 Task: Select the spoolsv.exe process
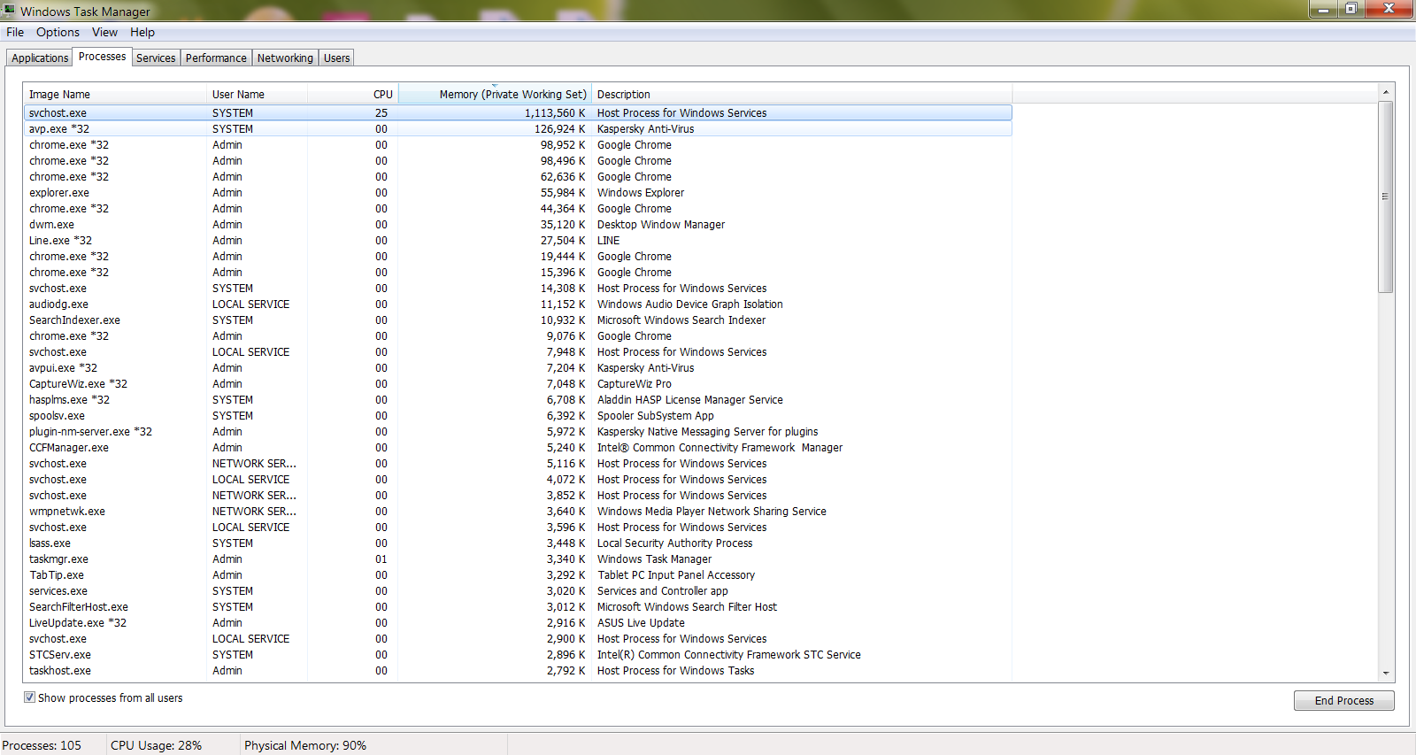coord(518,415)
